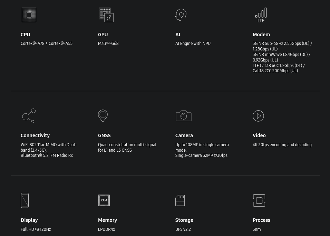Click the LTE signal bars modem icon
The height and width of the screenshot is (236, 330).
click(261, 15)
